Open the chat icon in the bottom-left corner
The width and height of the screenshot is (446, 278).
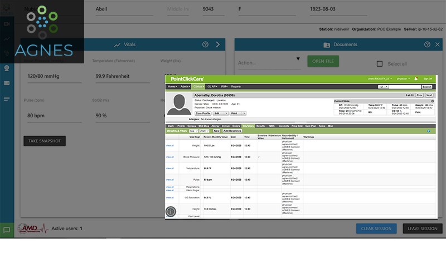7,230
